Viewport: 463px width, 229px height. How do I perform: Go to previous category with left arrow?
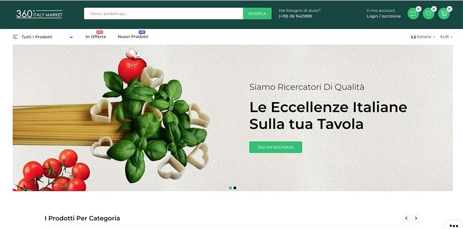(406, 219)
